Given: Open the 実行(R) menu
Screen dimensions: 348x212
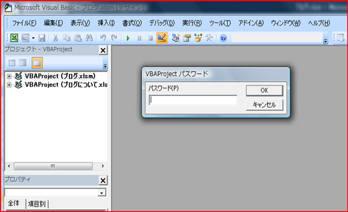Looking at the screenshot, I should pyautogui.click(x=192, y=23).
